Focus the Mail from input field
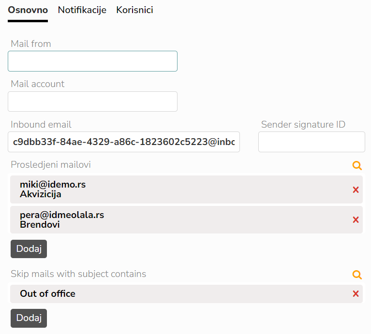 point(92,61)
